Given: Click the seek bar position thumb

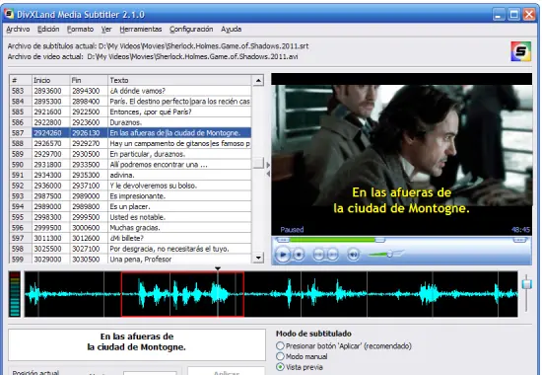Looking at the screenshot, I should tap(379, 240).
